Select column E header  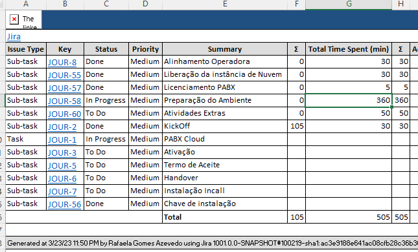pos(225,4)
